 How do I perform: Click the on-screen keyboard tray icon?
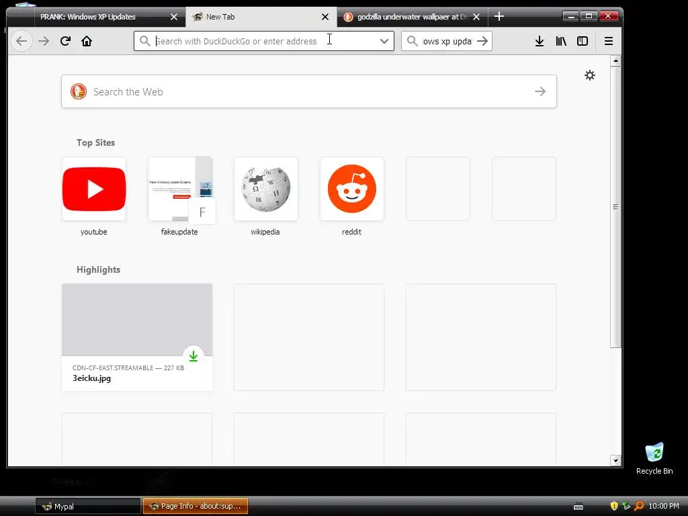click(578, 507)
